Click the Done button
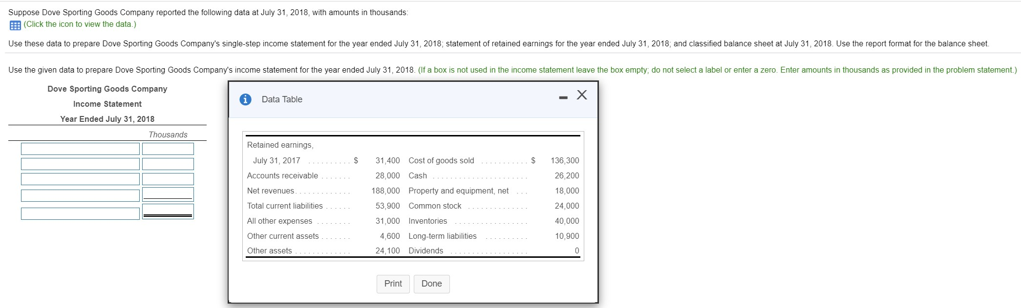 pyautogui.click(x=432, y=284)
